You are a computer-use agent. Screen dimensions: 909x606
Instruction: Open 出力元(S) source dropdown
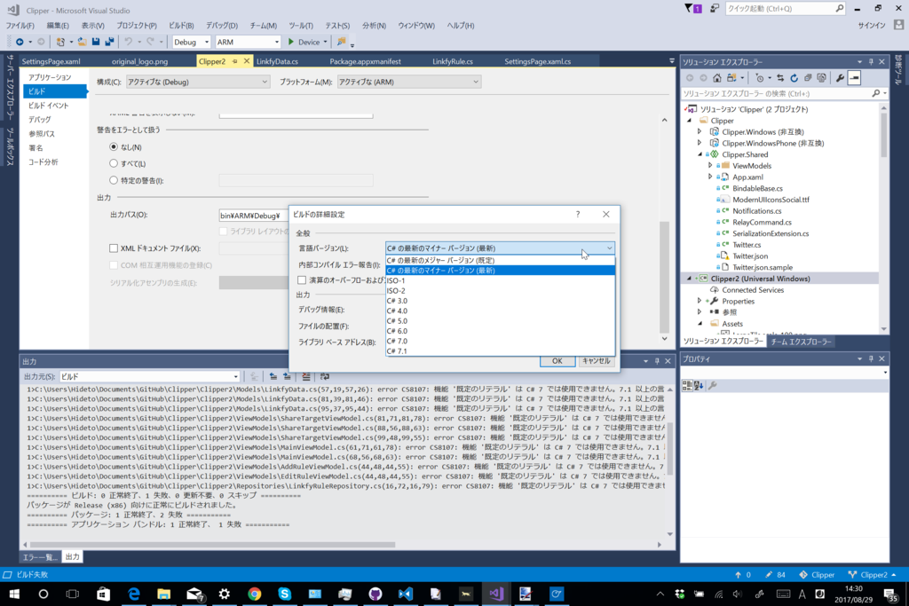tap(149, 376)
